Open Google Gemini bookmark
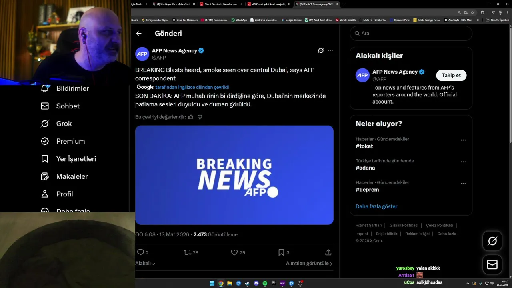Viewport: 512px width, 288px height. pos(291,20)
